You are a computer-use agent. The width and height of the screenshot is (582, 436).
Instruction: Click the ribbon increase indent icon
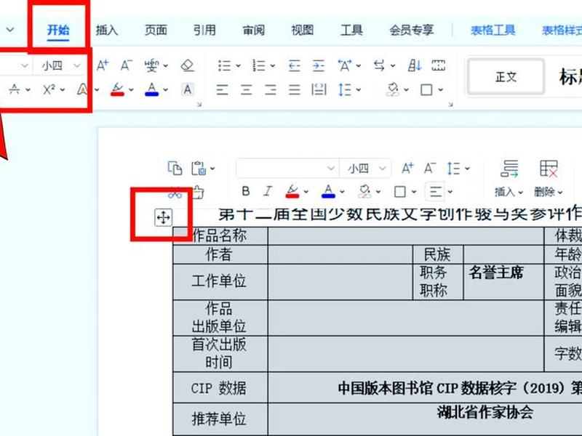(319, 65)
